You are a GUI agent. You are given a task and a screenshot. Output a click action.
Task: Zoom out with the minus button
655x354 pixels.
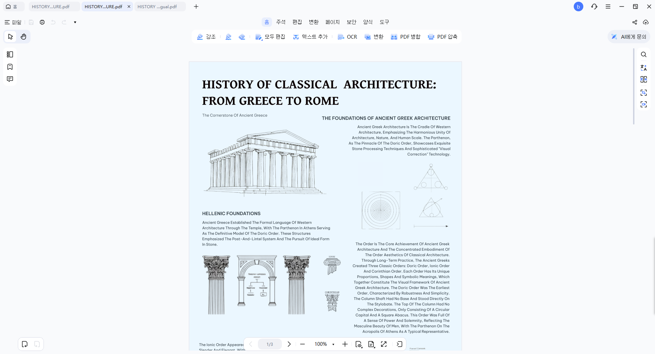pos(302,344)
